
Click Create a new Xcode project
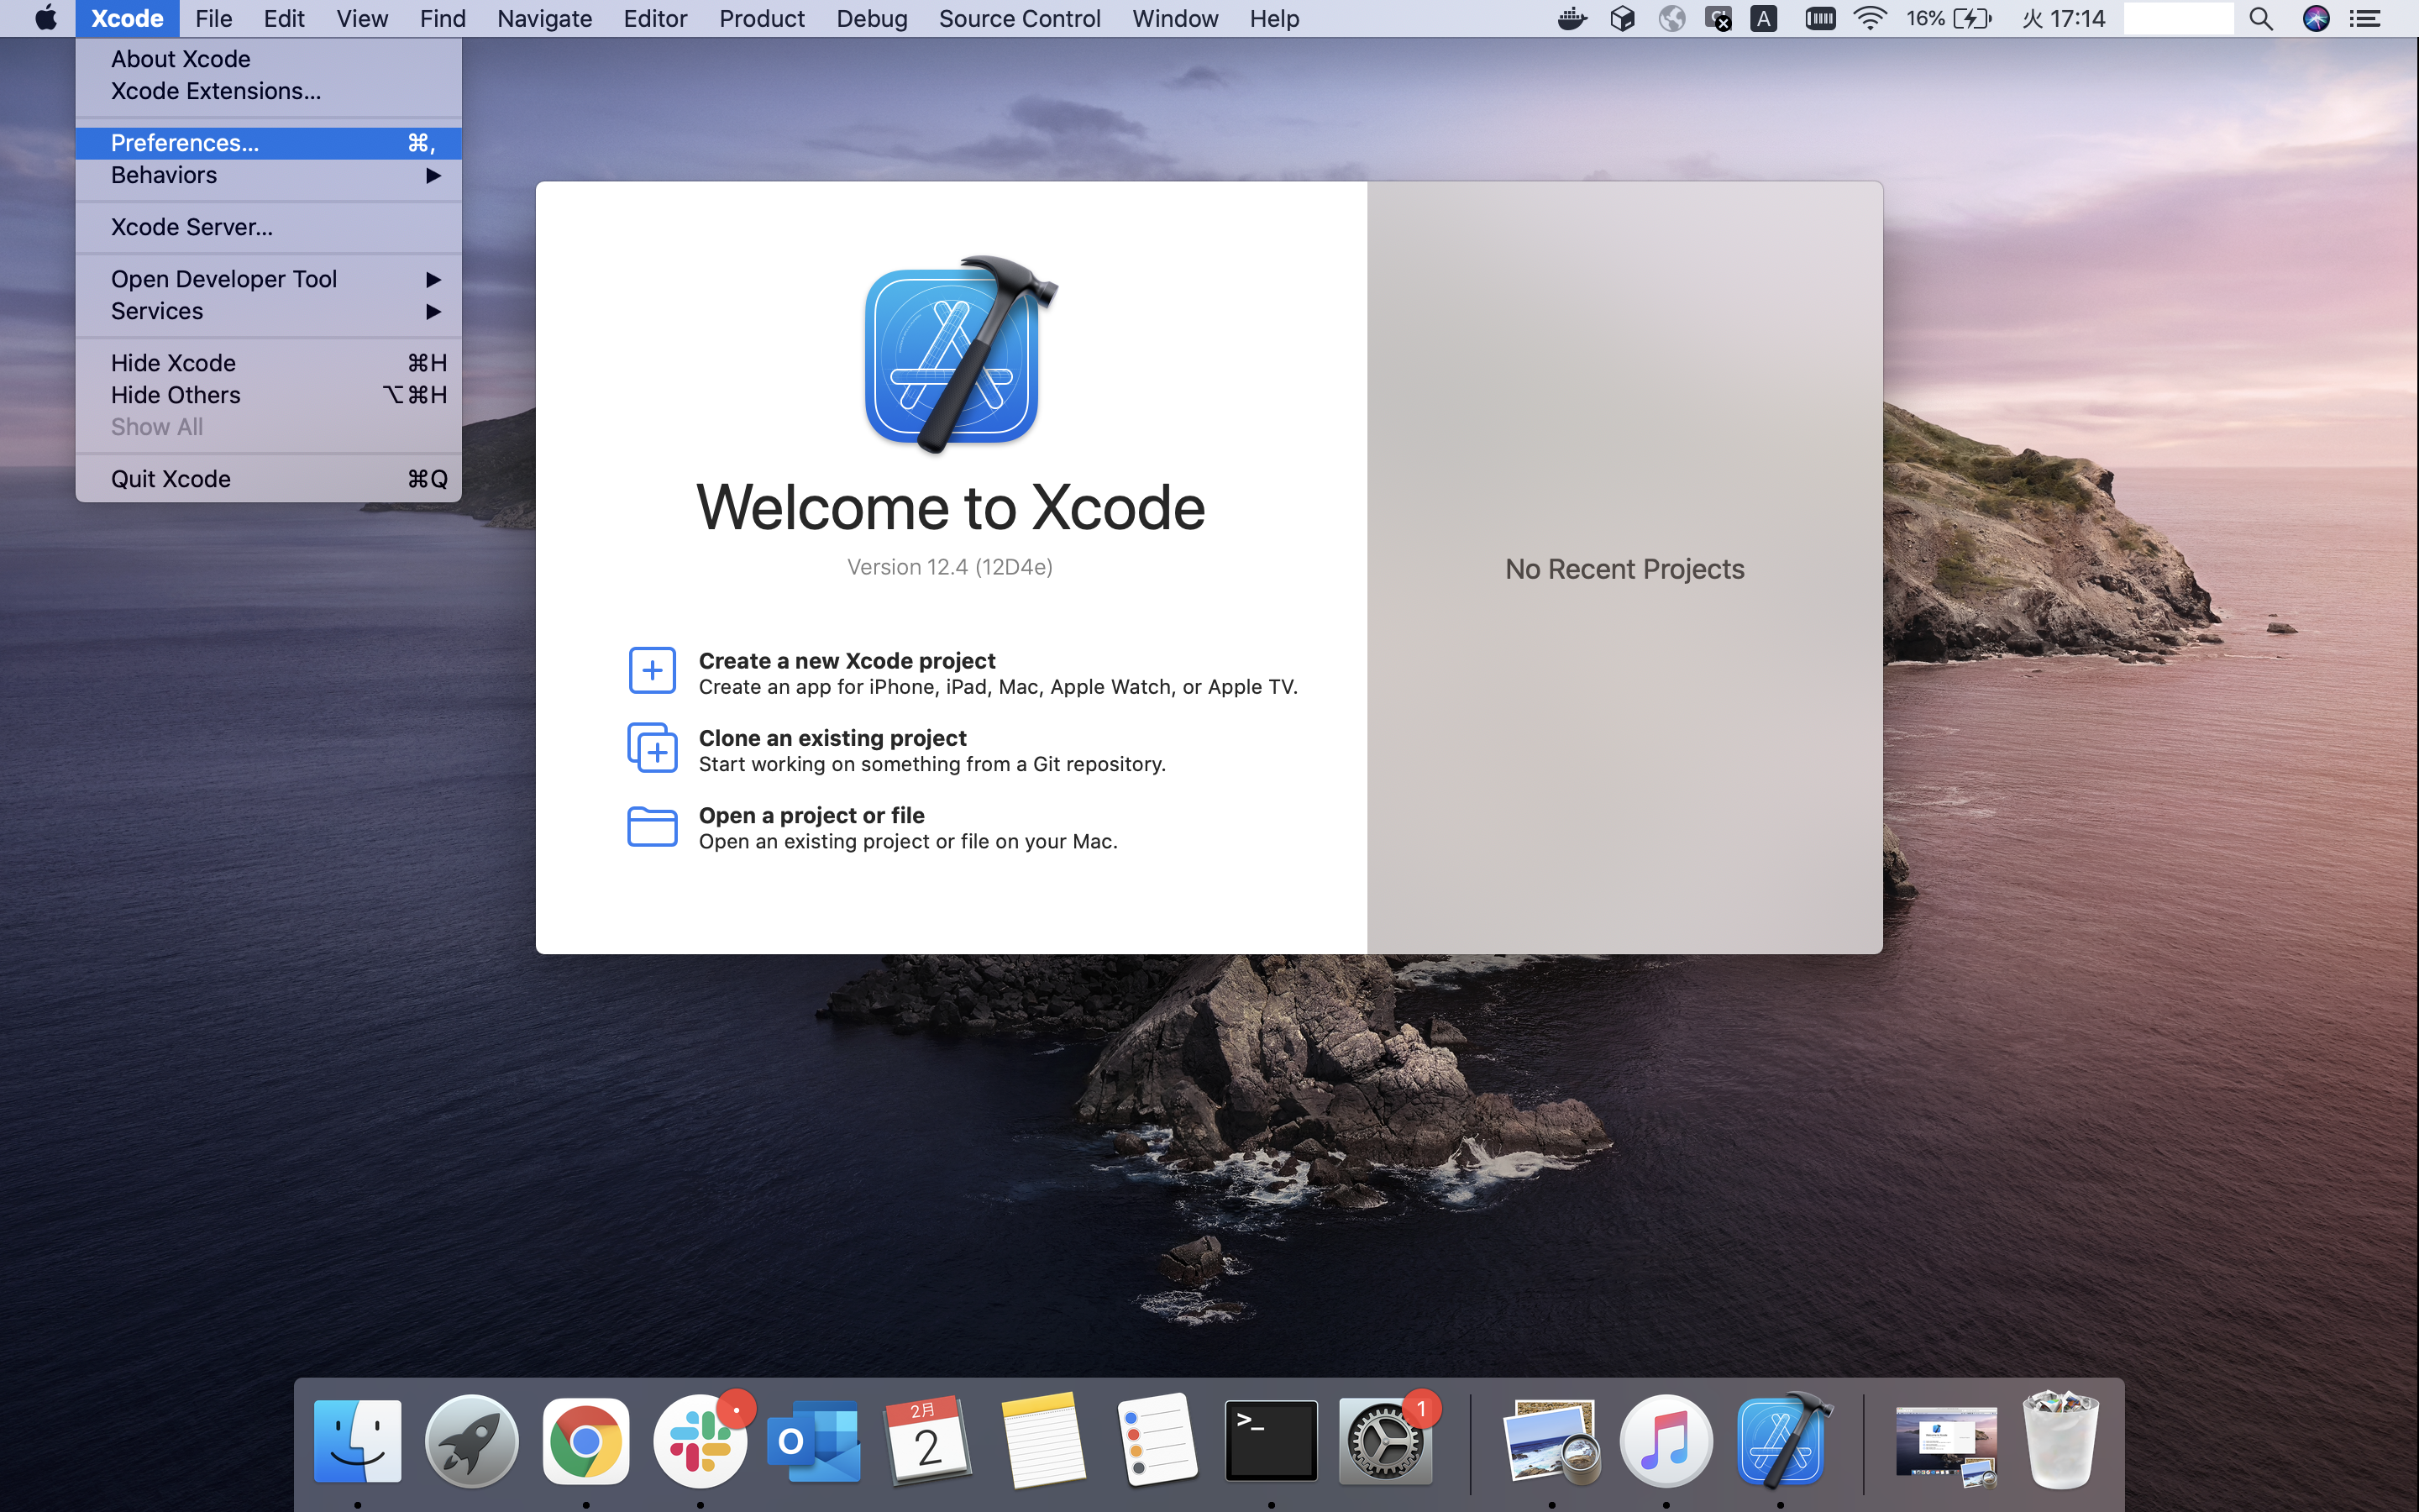click(x=847, y=661)
